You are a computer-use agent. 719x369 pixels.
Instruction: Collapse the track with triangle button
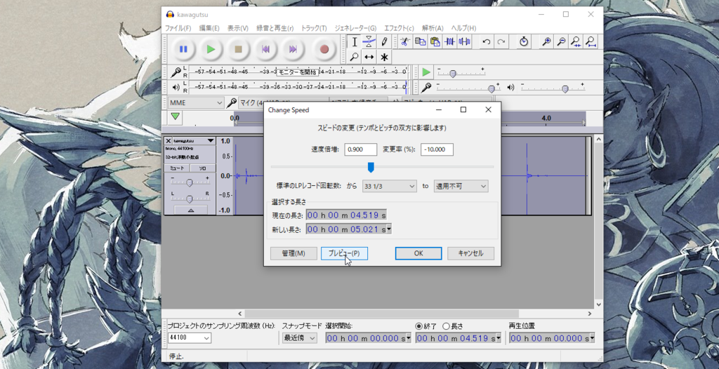coord(191,210)
